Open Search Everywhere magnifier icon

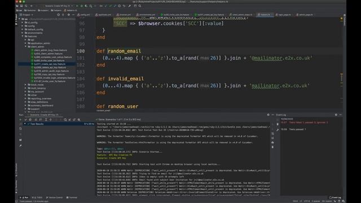tap(140, 6)
